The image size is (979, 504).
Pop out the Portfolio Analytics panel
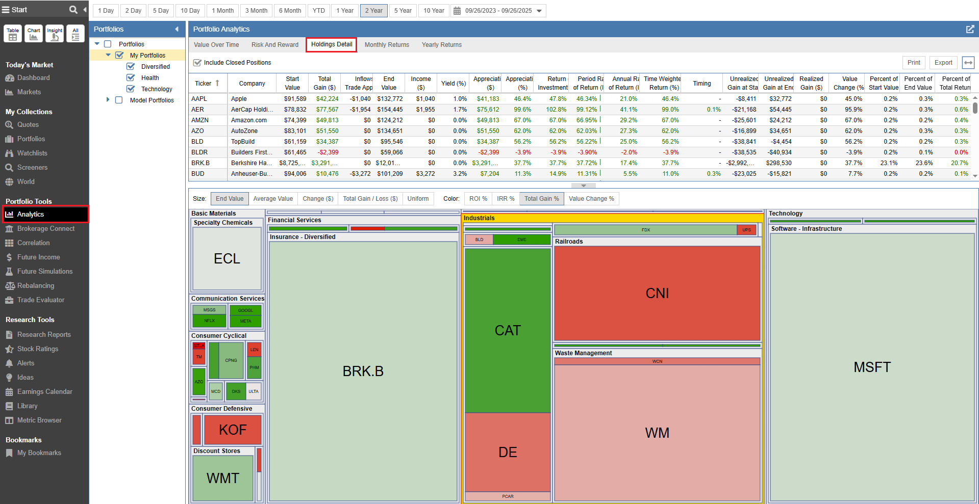tap(970, 30)
